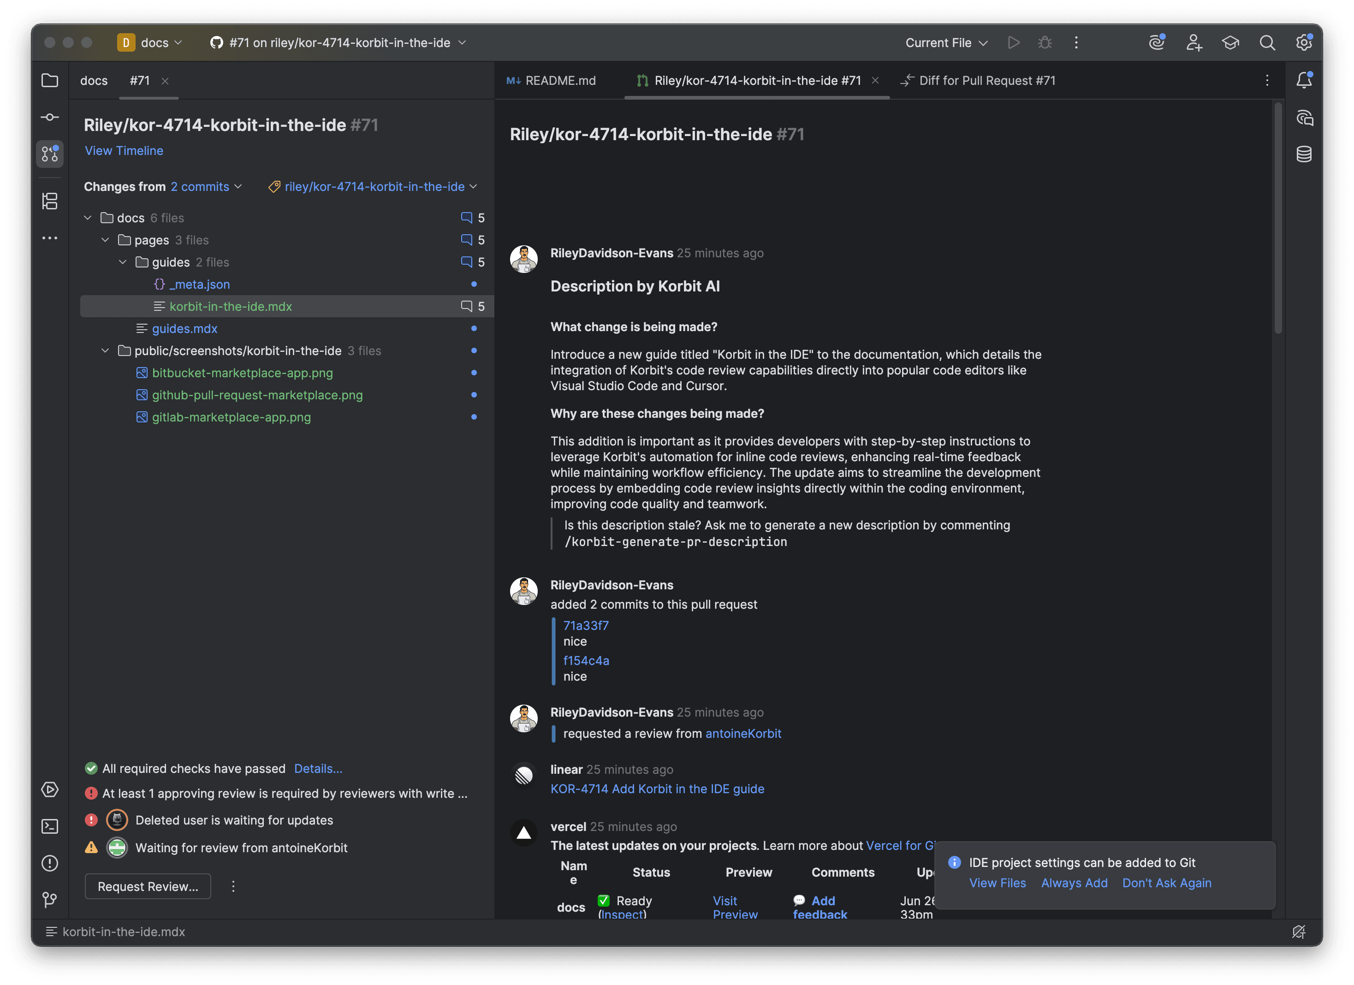Screen dimensions: 1354x985
Task: Click the Debug bug icon
Action: click(1045, 42)
